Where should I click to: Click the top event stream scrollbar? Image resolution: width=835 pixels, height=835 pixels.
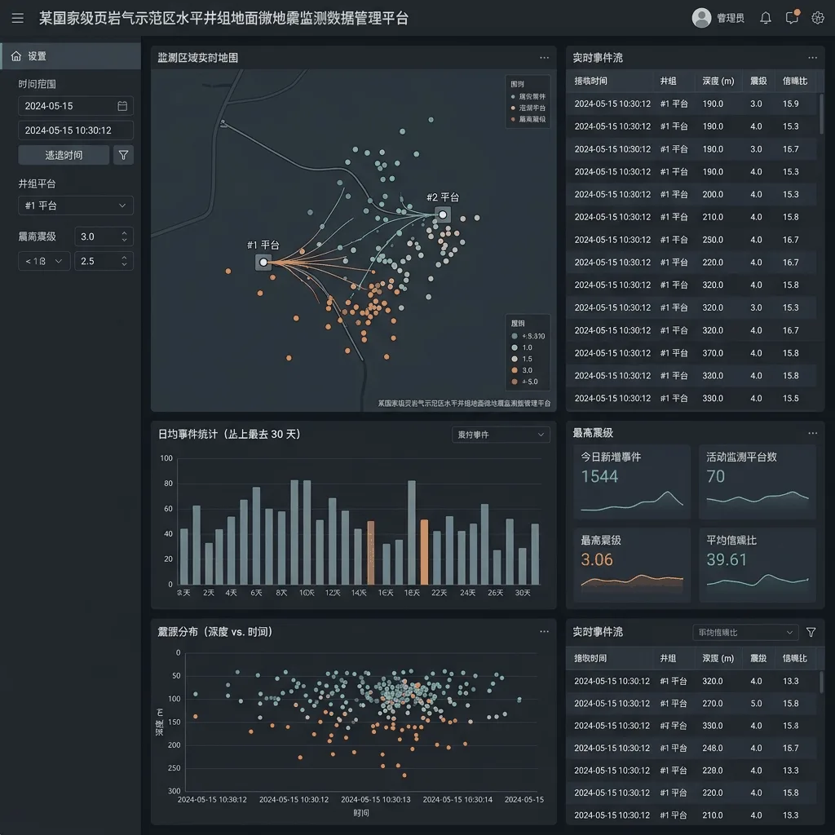pyautogui.click(x=821, y=114)
